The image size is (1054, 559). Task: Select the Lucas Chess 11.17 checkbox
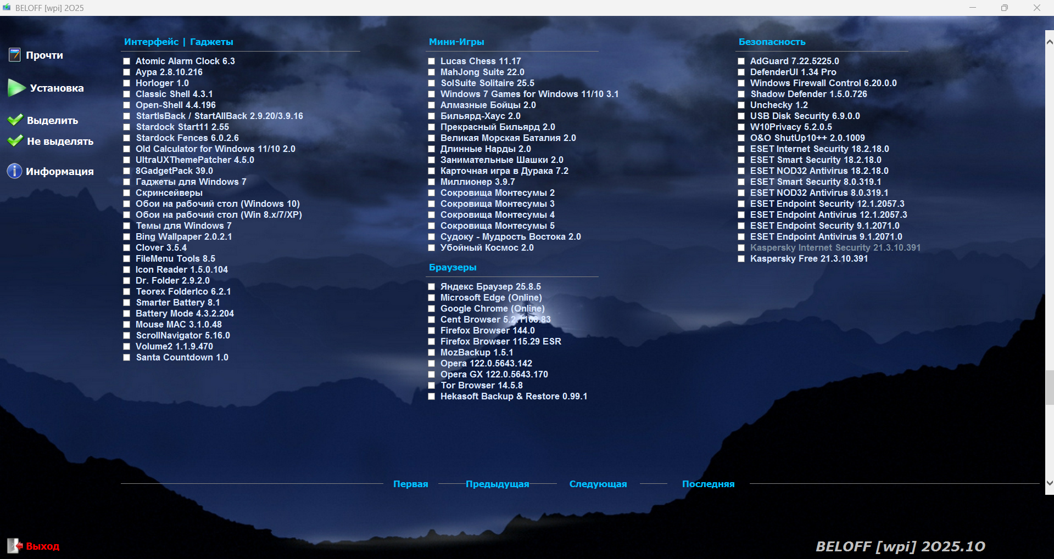coord(432,61)
